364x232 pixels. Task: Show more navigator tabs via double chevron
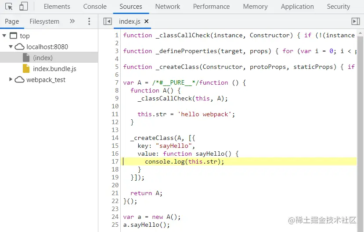(x=72, y=21)
